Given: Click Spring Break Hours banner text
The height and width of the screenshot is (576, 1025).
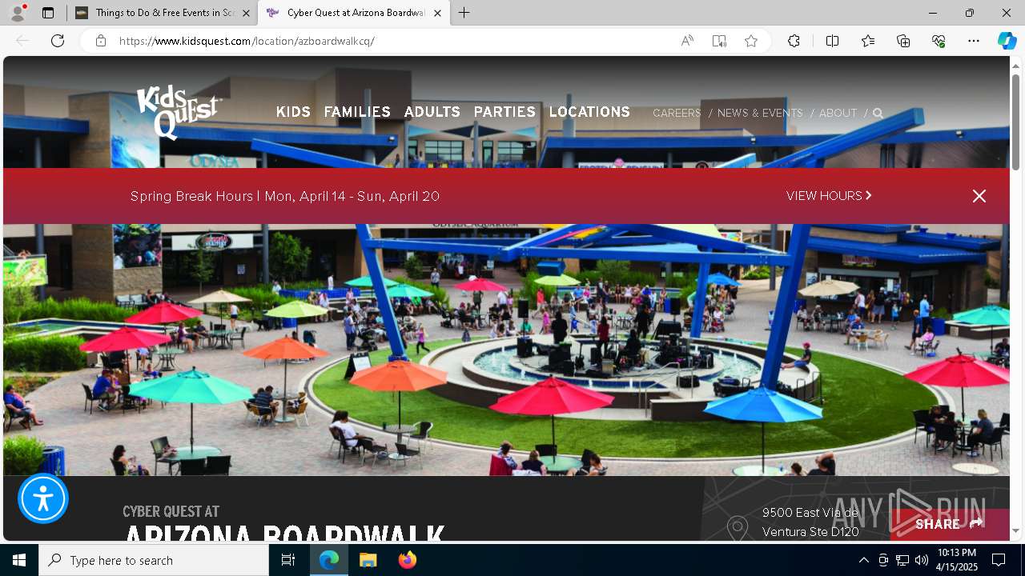Looking at the screenshot, I should point(285,196).
